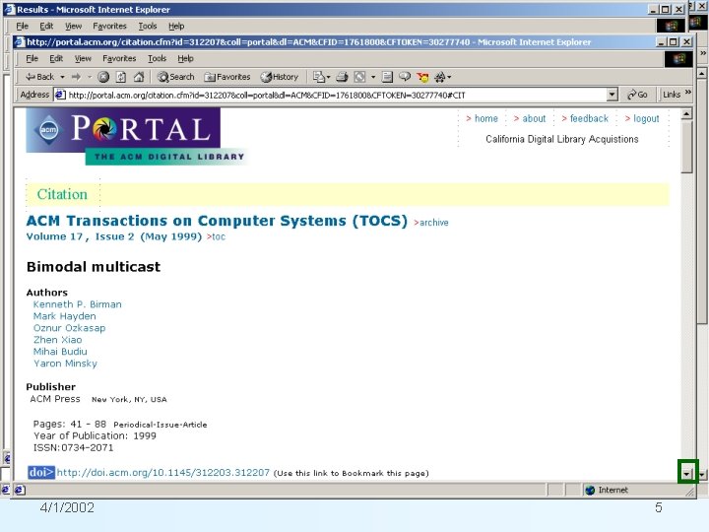Open the View menu of the citation window
Image resolution: width=709 pixels, height=532 pixels.
pos(83,58)
